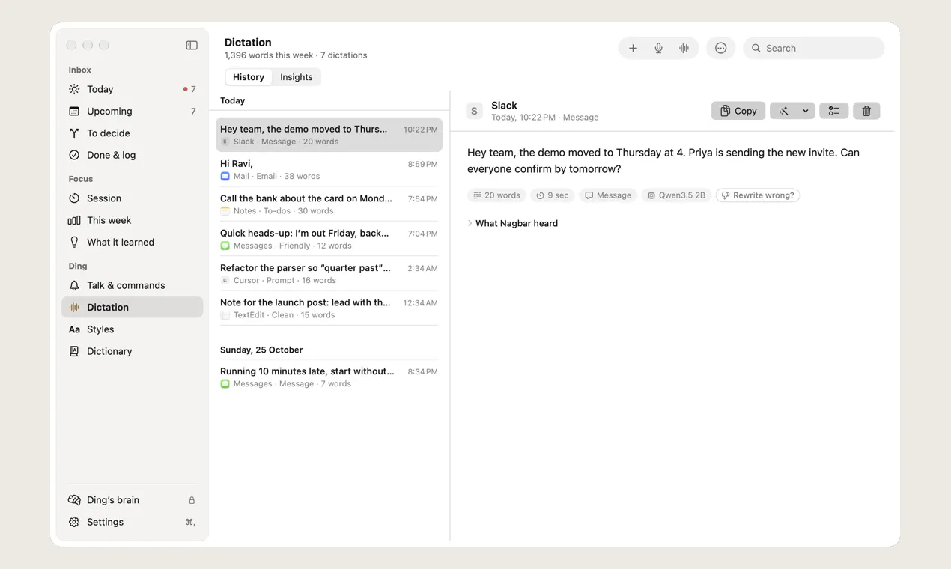Screen dimensions: 951x569
Task: Select Dictation in the sidebar
Action: point(133,307)
